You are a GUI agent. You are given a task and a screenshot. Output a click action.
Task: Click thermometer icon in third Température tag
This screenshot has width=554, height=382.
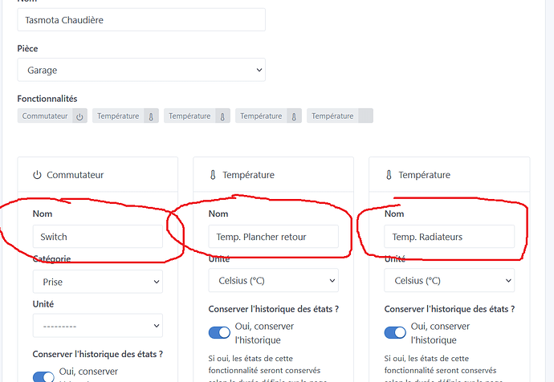tap(294, 116)
